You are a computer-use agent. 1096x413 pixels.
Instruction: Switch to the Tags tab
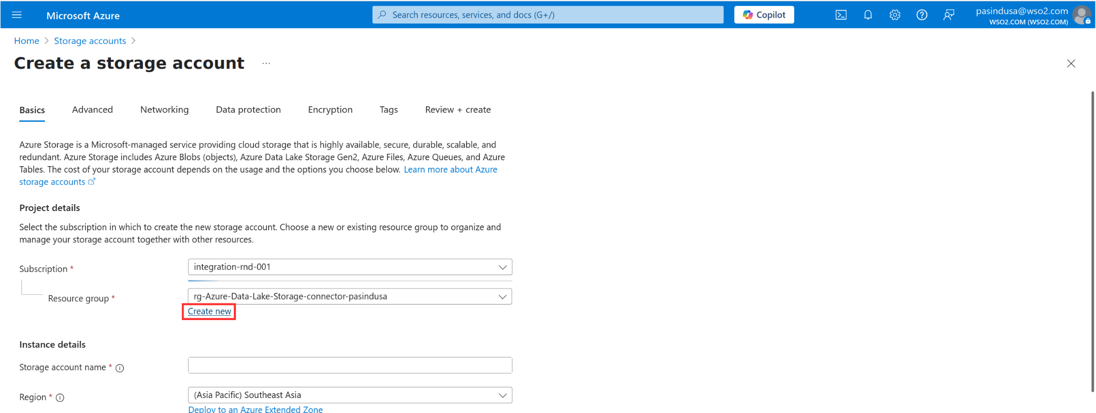[x=389, y=110]
